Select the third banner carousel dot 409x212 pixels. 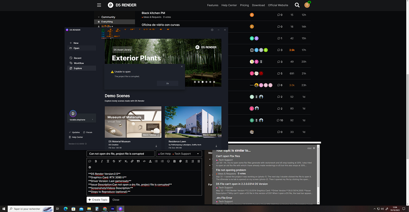tap(203, 82)
